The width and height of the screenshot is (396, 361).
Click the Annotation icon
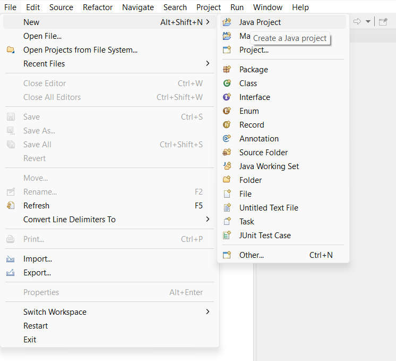click(x=227, y=139)
